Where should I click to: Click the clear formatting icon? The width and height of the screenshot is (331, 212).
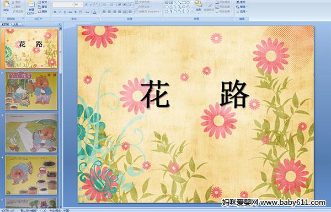pos(97,4)
